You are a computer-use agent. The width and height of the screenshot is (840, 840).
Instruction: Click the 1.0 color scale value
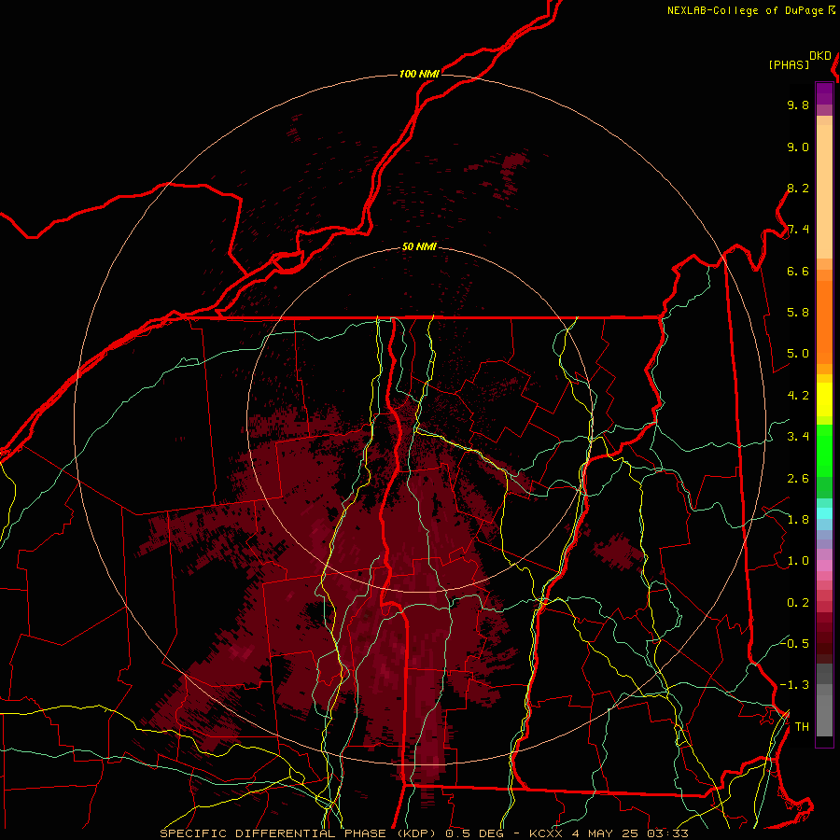point(798,561)
